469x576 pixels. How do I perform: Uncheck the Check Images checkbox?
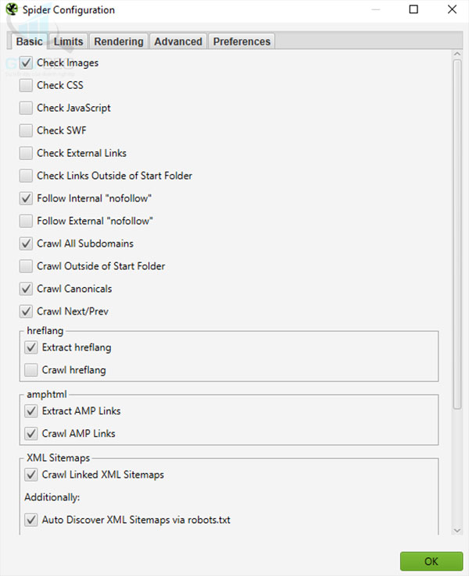[x=27, y=63]
